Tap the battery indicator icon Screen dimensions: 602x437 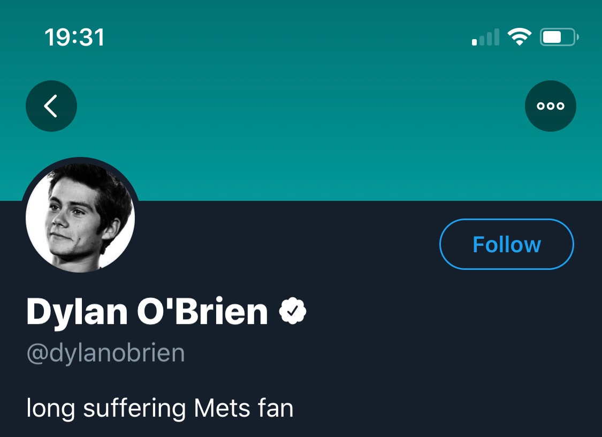(x=559, y=37)
